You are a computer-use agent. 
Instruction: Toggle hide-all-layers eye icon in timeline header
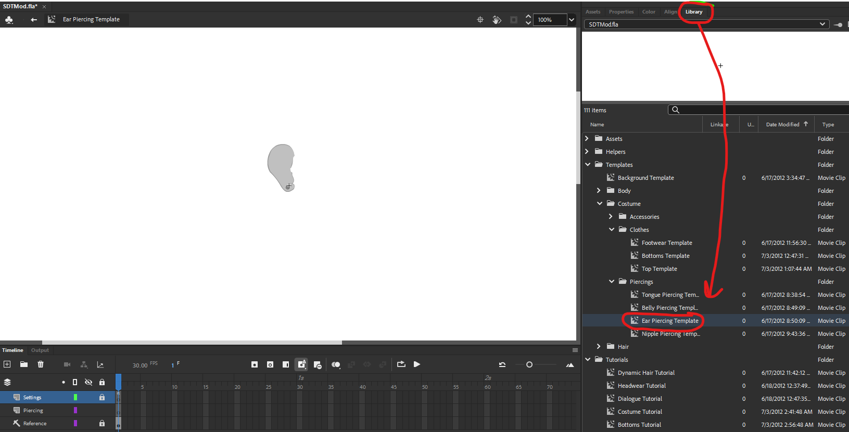point(88,382)
